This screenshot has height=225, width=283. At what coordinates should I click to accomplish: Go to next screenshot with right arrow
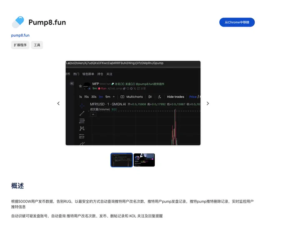[x=208, y=104]
